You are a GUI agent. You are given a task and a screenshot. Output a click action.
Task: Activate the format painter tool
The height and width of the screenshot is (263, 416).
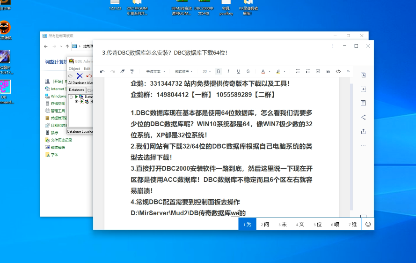pyautogui.click(x=132, y=72)
